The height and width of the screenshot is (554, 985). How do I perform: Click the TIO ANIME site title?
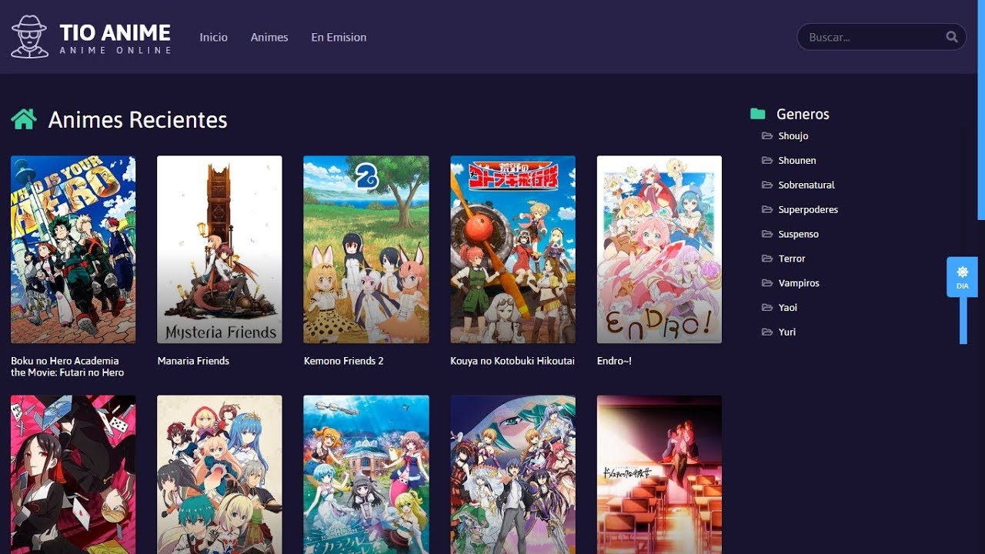115,32
